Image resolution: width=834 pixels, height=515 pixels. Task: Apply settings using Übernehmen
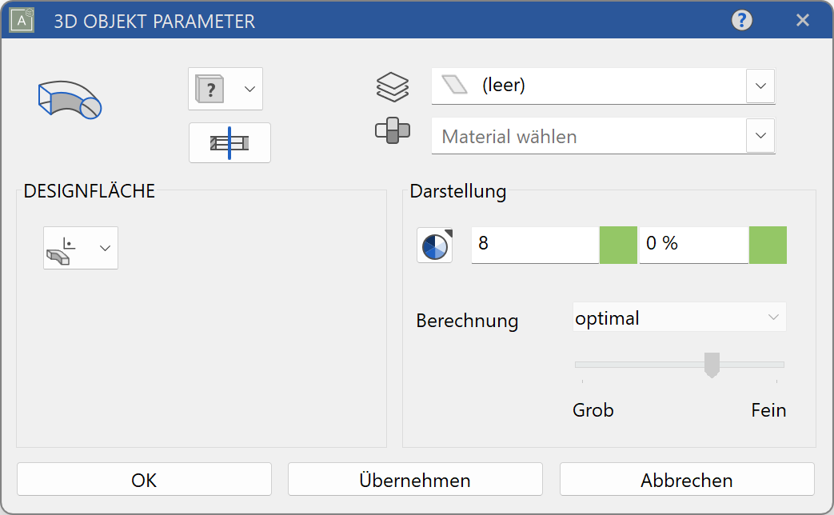(414, 479)
